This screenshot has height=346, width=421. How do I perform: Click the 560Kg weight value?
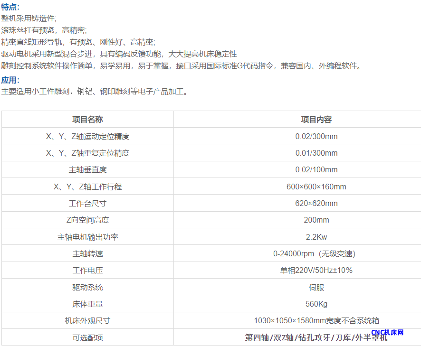[x=316, y=304]
